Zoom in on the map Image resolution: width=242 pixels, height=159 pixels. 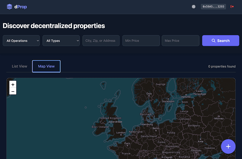(13, 85)
